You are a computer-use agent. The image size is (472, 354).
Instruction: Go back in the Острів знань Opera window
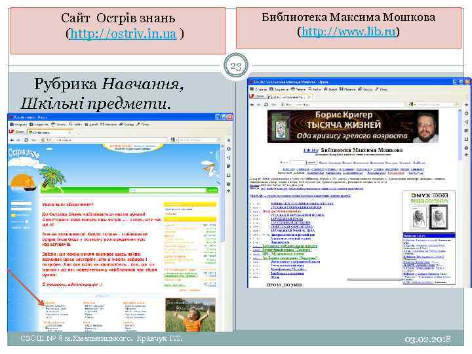point(12,140)
